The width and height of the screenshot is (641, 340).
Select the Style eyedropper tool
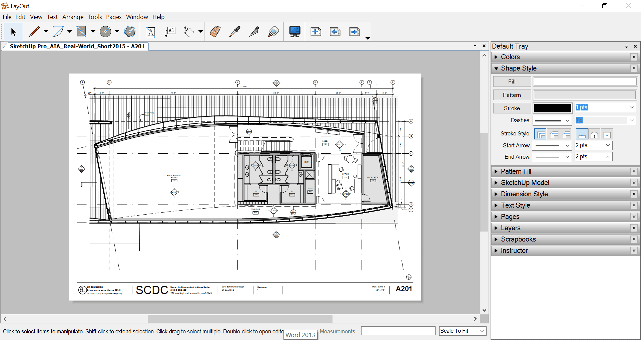coord(235,32)
